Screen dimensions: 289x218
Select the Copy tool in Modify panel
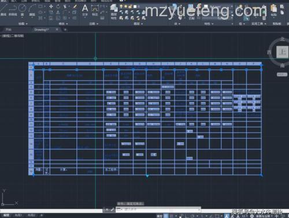(x=51, y=12)
